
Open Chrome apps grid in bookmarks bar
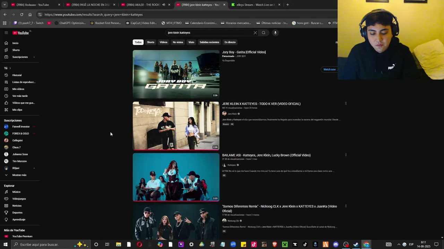pos(5,23)
